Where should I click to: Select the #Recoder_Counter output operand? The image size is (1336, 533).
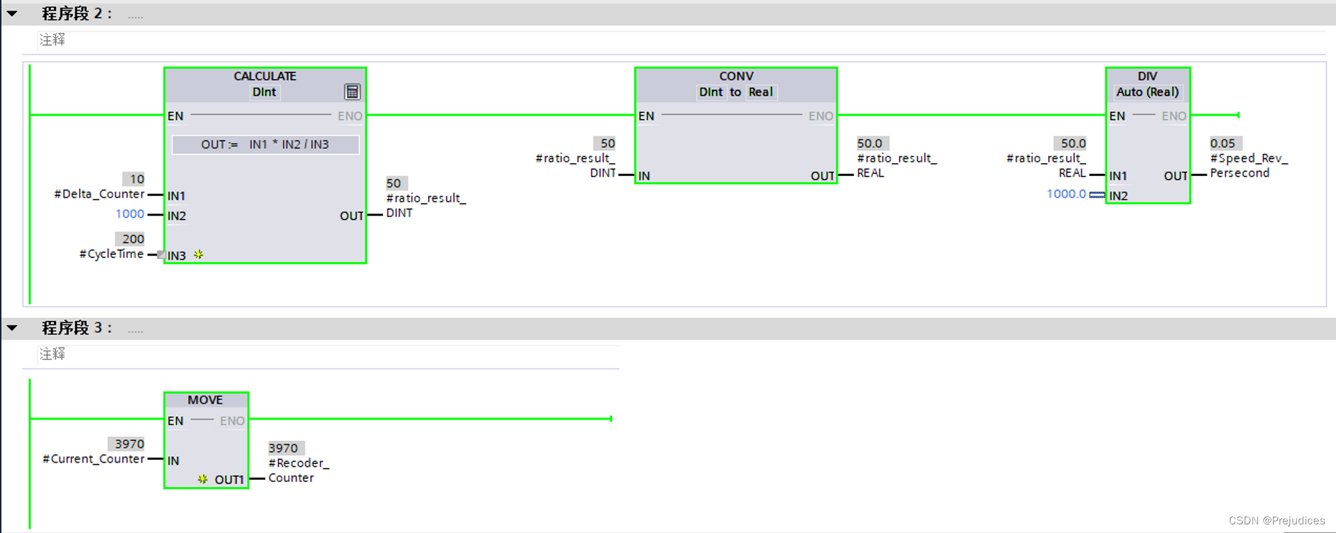click(299, 471)
